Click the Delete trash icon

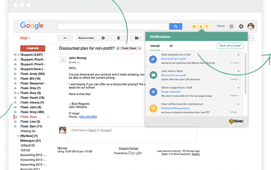click(119, 38)
